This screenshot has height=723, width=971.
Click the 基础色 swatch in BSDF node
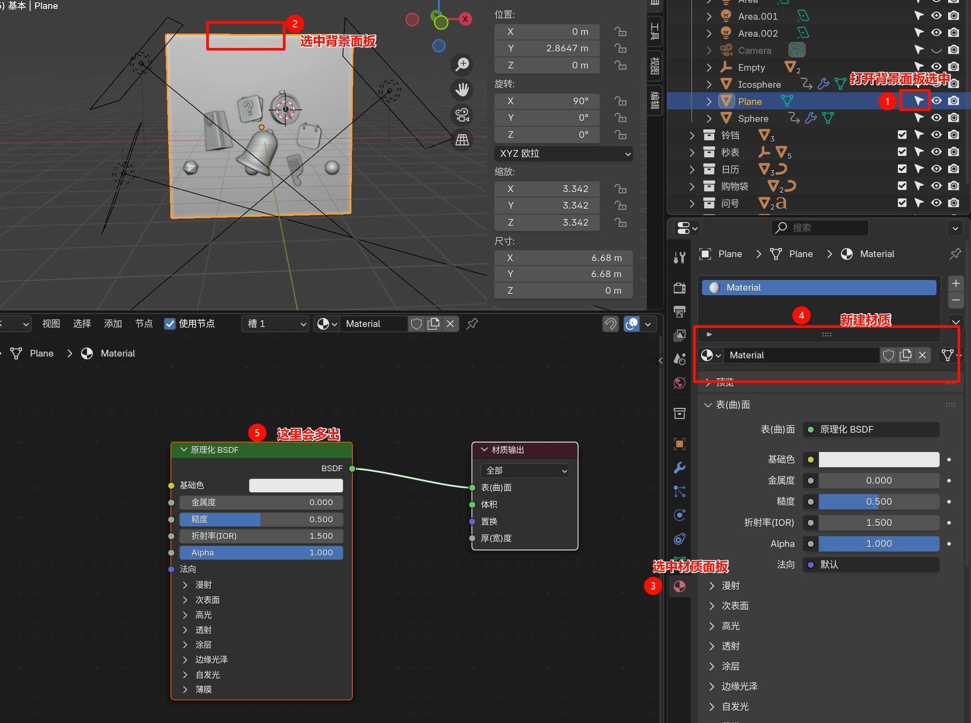coord(296,485)
